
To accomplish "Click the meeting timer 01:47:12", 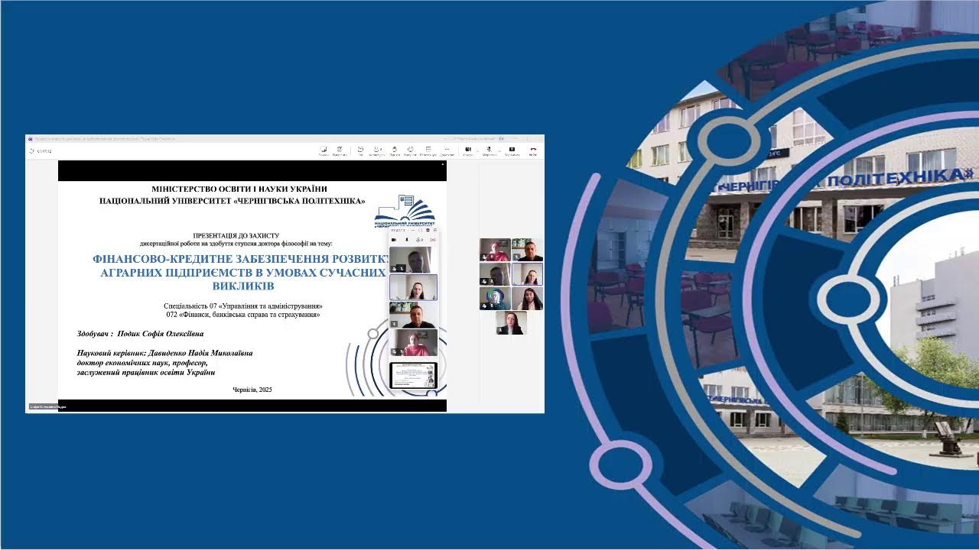I will 44,151.
